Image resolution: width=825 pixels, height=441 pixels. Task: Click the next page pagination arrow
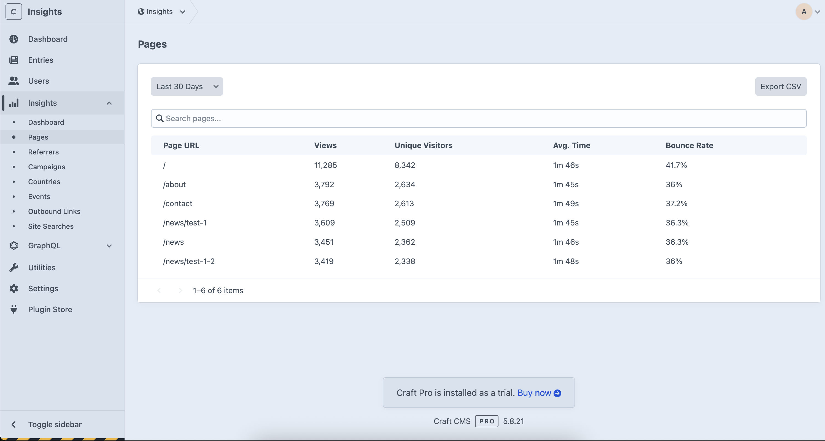click(180, 290)
